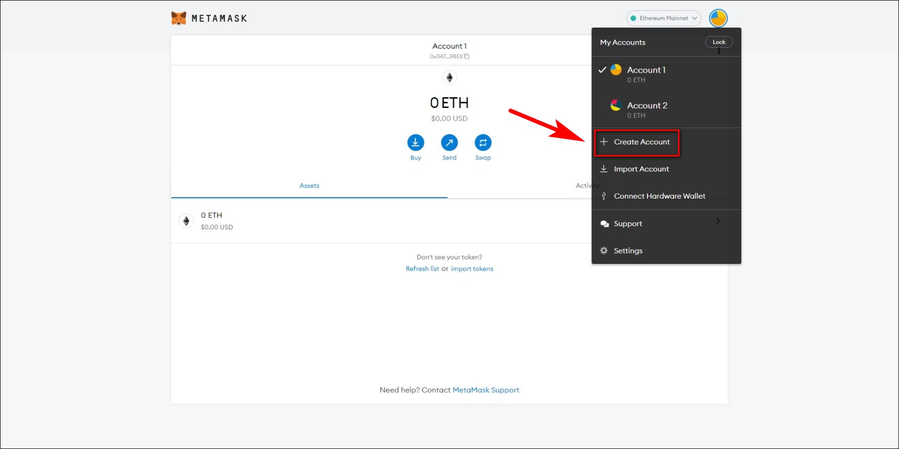899x449 pixels.
Task: Click the 0 ETH main balance text
Action: 449,103
